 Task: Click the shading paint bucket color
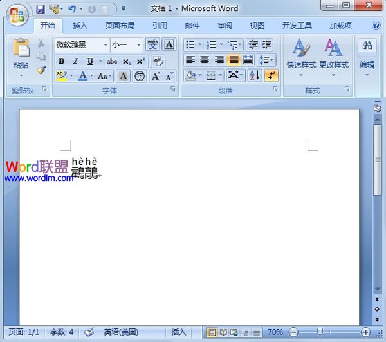pos(191,75)
